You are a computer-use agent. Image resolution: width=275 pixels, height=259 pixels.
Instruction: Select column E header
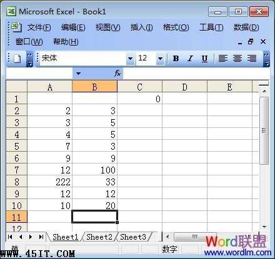[x=229, y=87]
